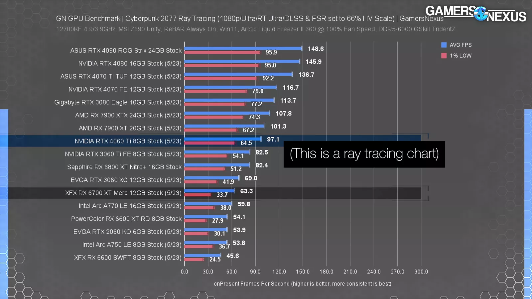Screen dimensions: 532x299
Task: Click the 97.1 value for RTX 4060 Ti
Action: click(273, 140)
